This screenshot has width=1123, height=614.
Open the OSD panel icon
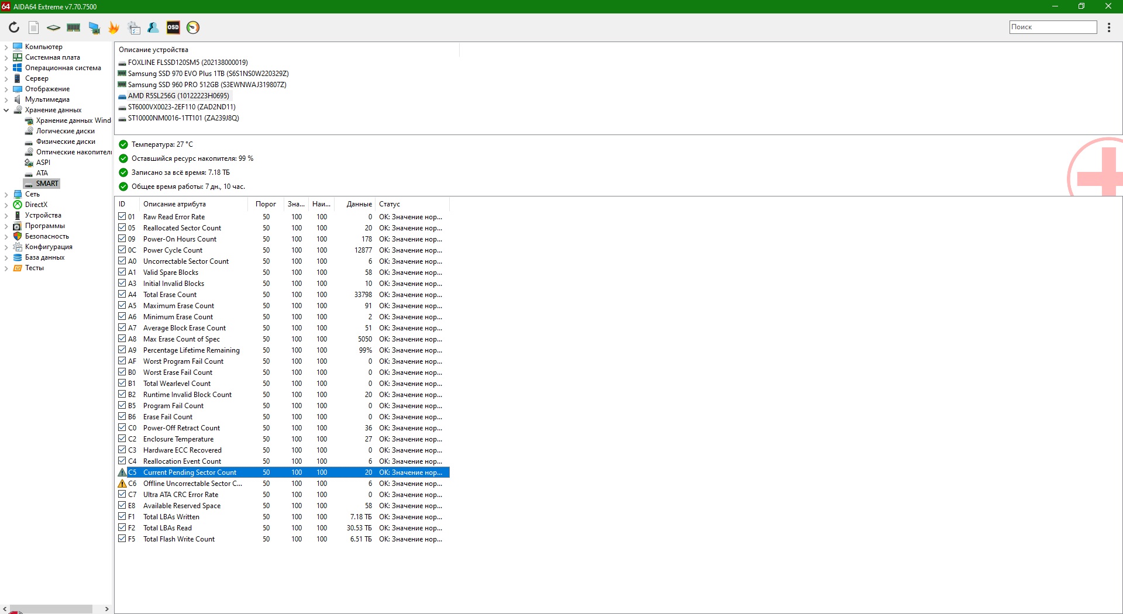pyautogui.click(x=173, y=27)
